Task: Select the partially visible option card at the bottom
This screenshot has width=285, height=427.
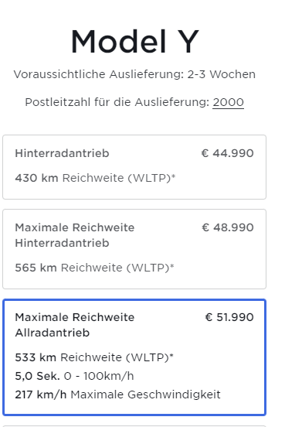Action: point(134,426)
